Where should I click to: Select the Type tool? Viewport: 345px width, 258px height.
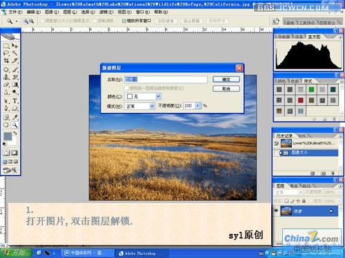point(14,101)
